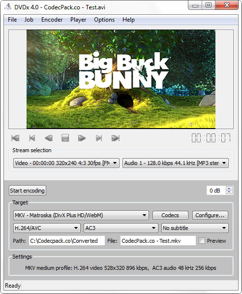The image size is (242, 294).
Task: Stop the video playback
Action: (65, 138)
